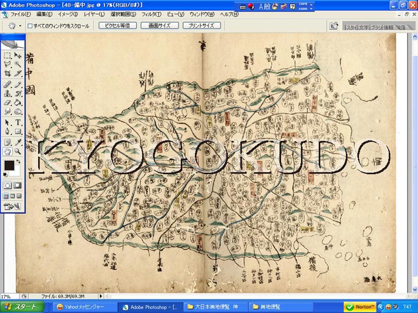This screenshot has height=313, width=418.
Task: Open 編集(E) menu
Action: tap(44, 14)
